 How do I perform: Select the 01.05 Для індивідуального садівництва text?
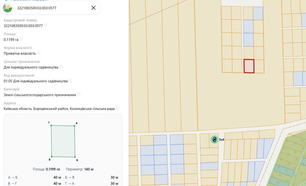(36, 81)
